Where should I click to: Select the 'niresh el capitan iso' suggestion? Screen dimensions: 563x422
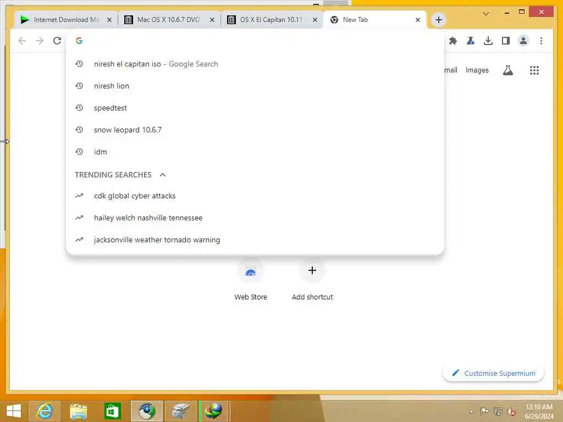[x=255, y=64]
